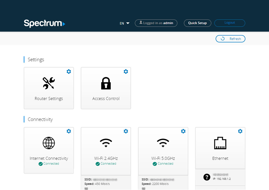Viewport: 269px width, 190px height.
Task: Click green check icon under Wi-Fi 5.0GHz
Action: [x=155, y=164]
